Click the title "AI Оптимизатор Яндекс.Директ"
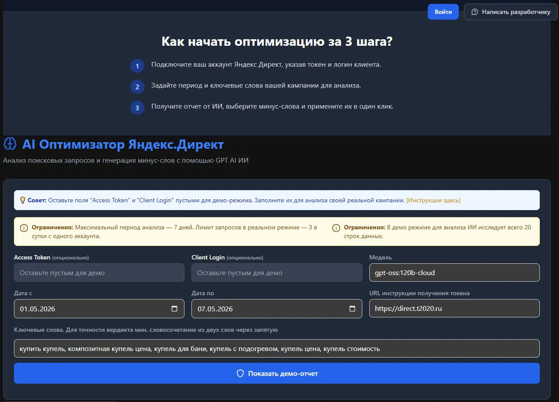This screenshot has width=559, height=402. click(123, 144)
